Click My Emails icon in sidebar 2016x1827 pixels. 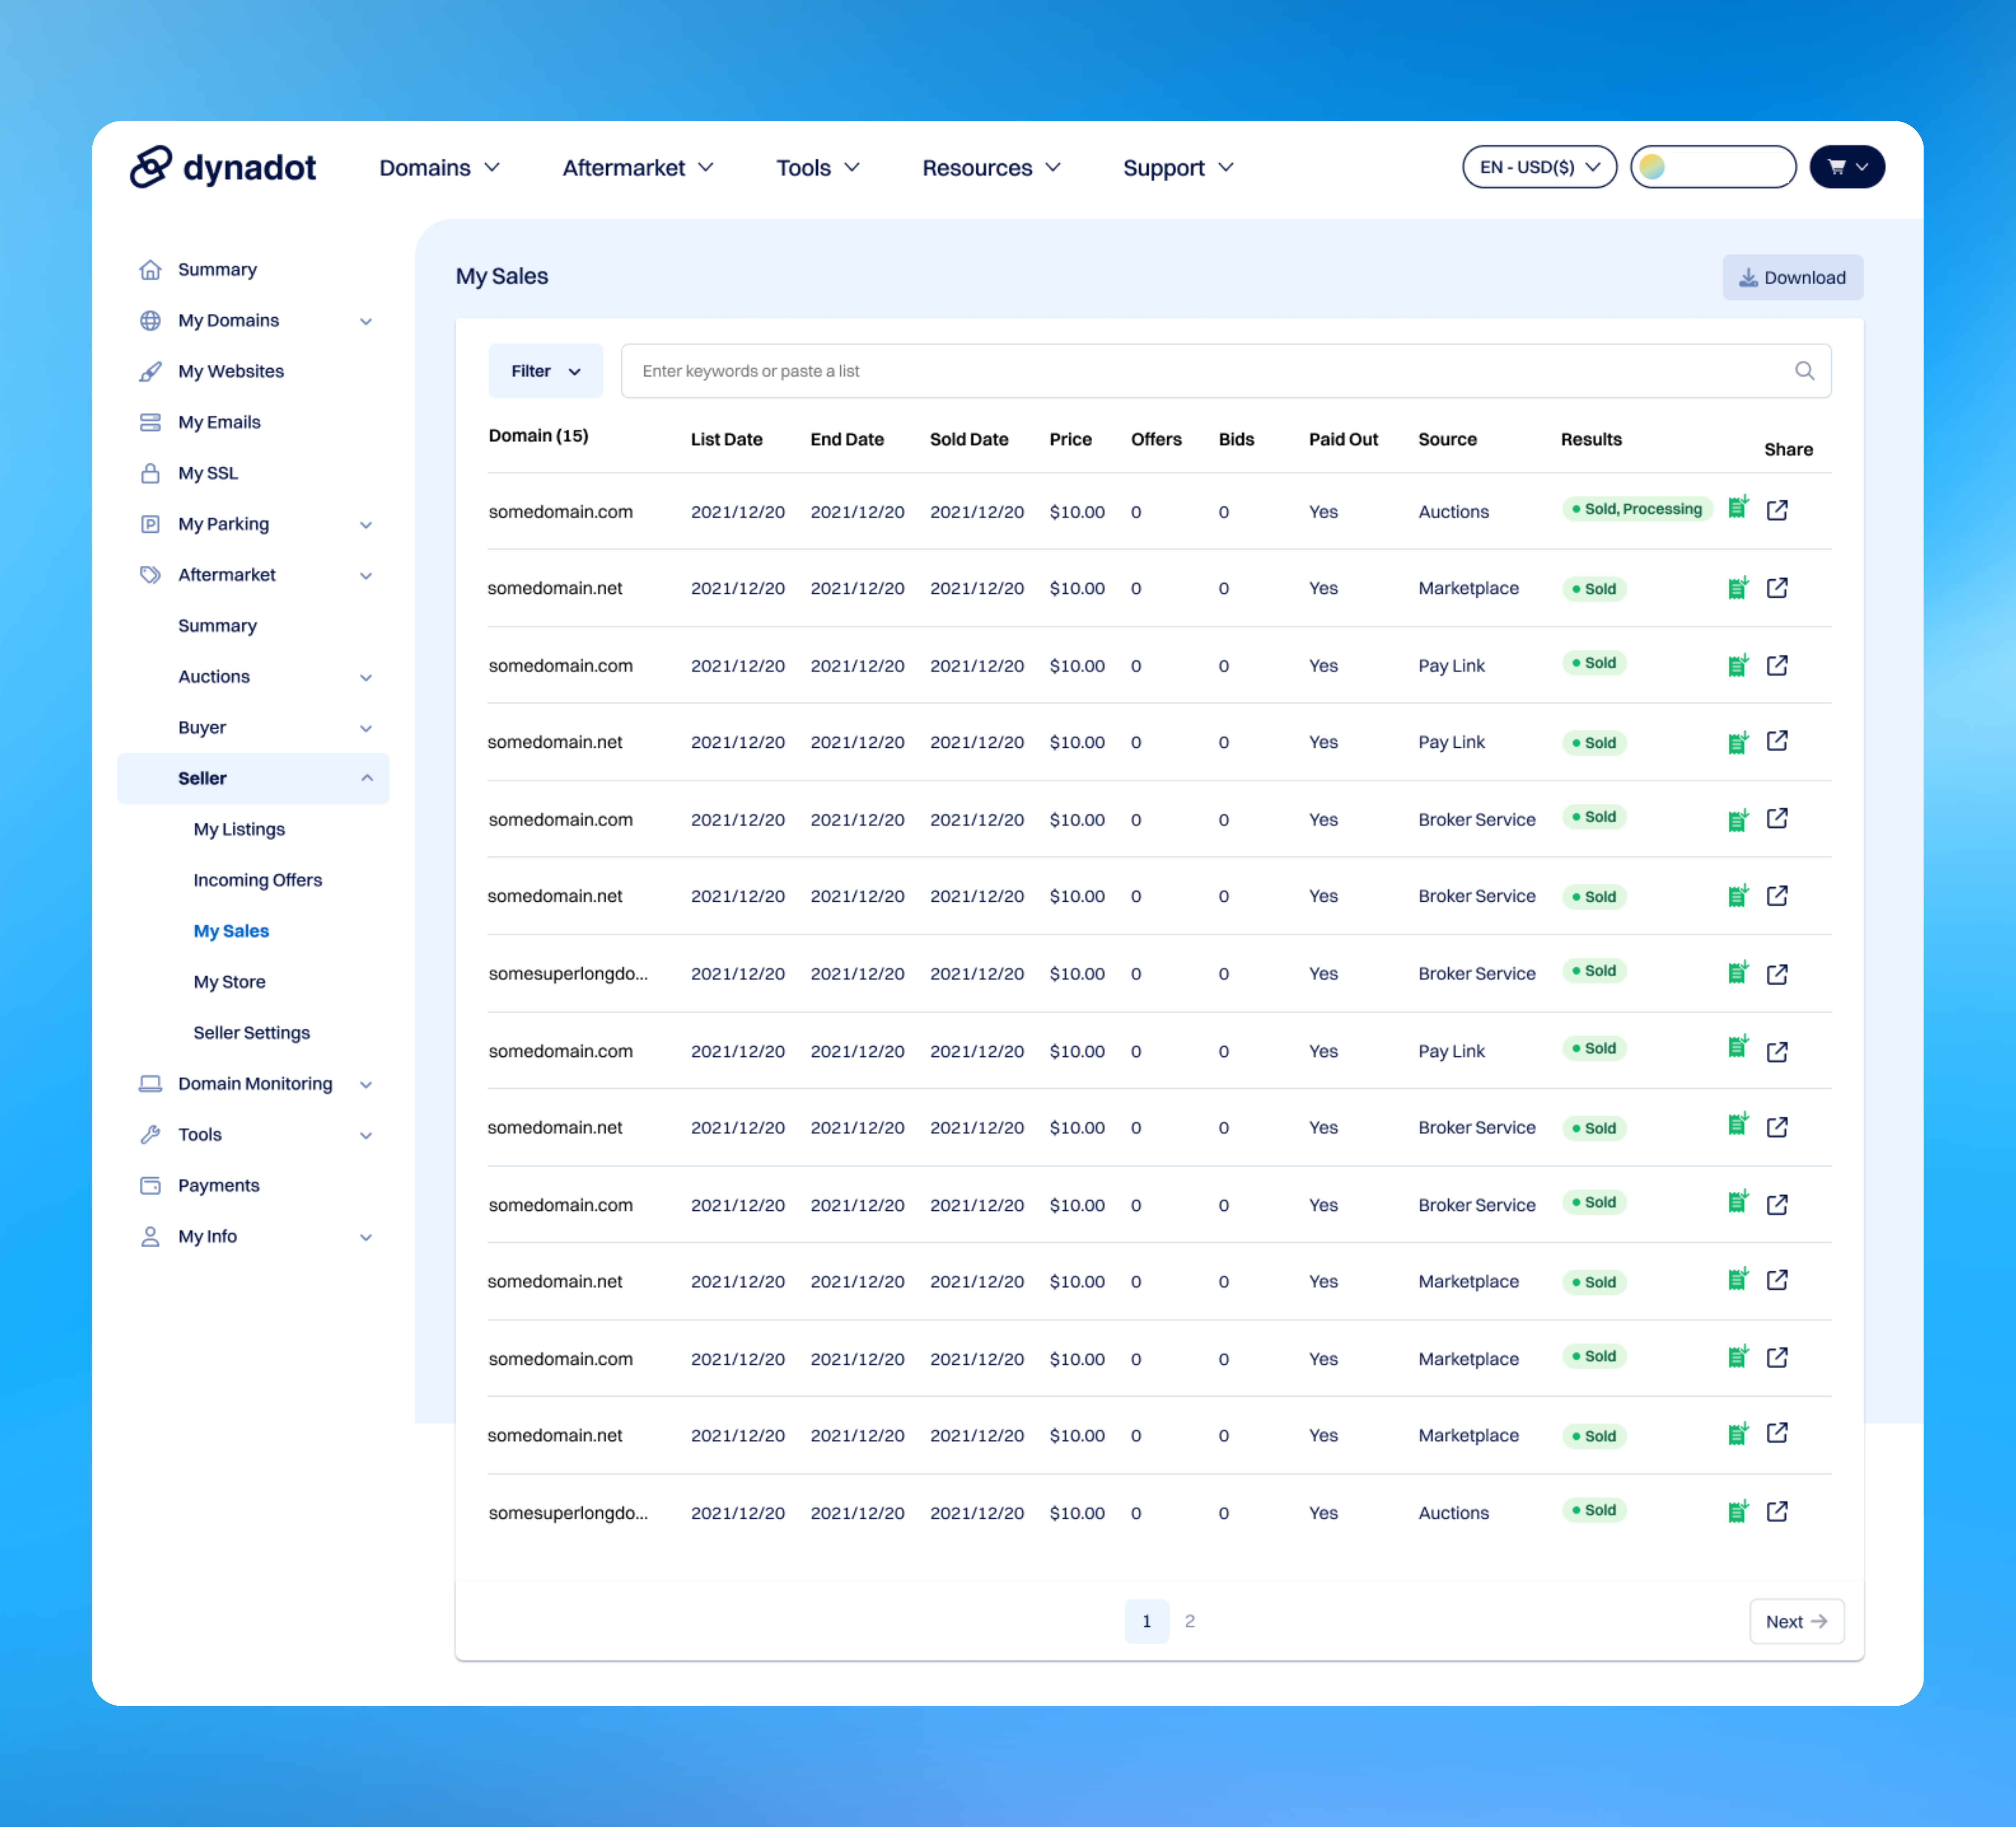click(x=150, y=422)
